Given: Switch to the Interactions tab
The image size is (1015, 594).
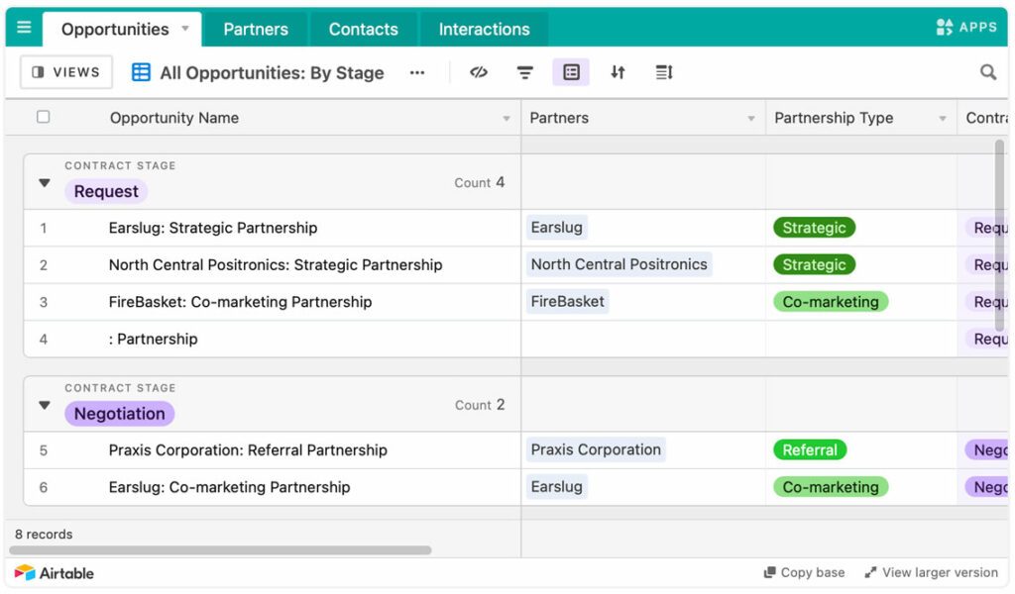Looking at the screenshot, I should click(x=484, y=29).
